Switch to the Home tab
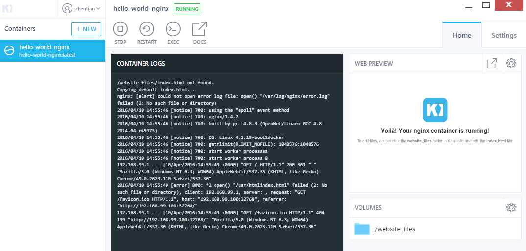The width and height of the screenshot is (526, 251). (461, 35)
